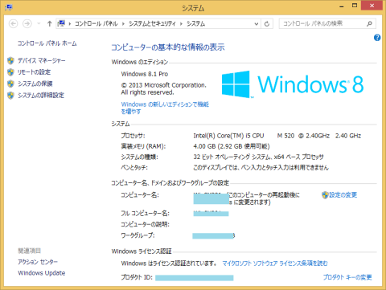The height and width of the screenshot is (290, 386).
Task: Open the Windows の新しいエディションで機能を増やす link
Action: click(x=165, y=108)
